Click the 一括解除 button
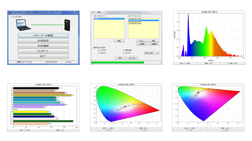 point(154,44)
